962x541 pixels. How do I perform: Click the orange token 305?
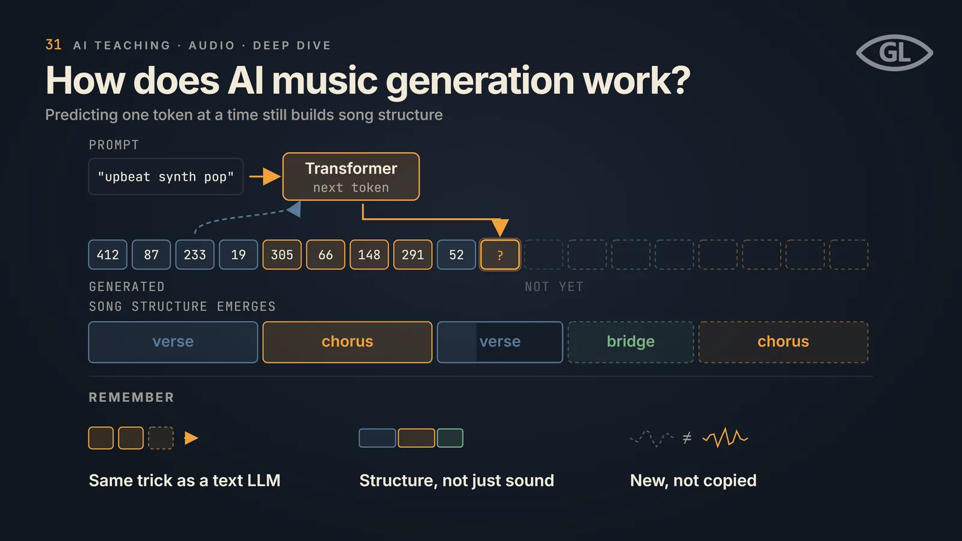click(x=282, y=255)
